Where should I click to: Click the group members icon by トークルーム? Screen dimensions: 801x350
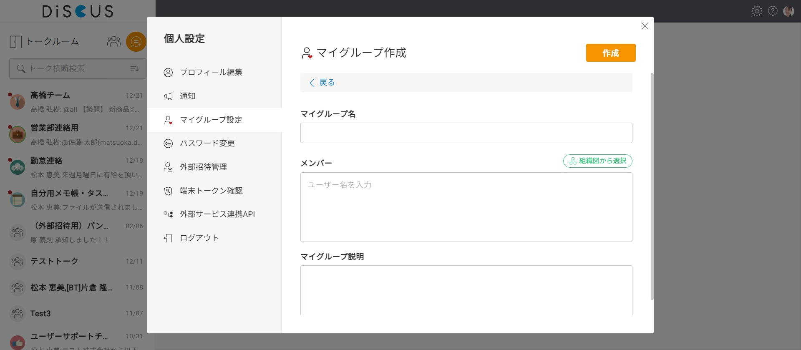pyautogui.click(x=113, y=41)
